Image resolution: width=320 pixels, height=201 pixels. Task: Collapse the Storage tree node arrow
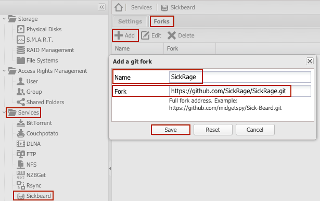click(4, 19)
